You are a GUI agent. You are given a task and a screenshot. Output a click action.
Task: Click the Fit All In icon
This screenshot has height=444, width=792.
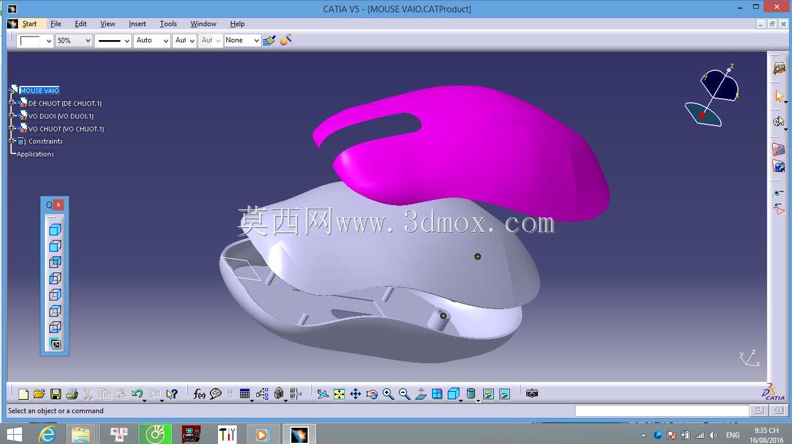click(340, 394)
